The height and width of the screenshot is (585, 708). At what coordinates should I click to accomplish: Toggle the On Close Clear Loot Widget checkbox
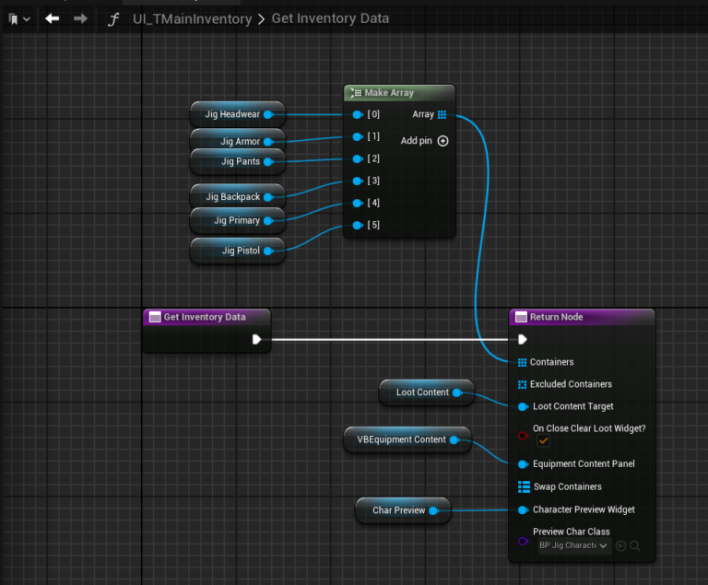coord(543,440)
